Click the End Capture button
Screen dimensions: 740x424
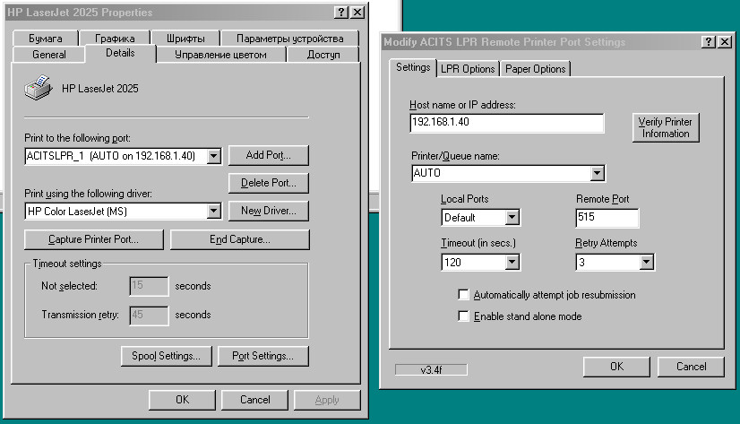[x=240, y=239]
